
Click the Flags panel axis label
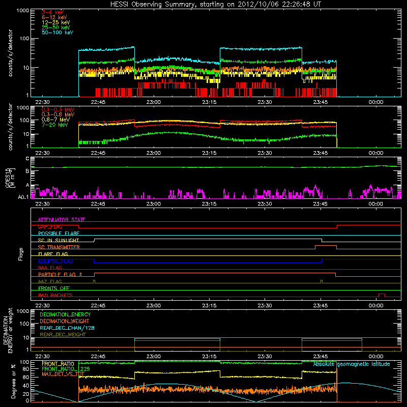click(x=21, y=254)
